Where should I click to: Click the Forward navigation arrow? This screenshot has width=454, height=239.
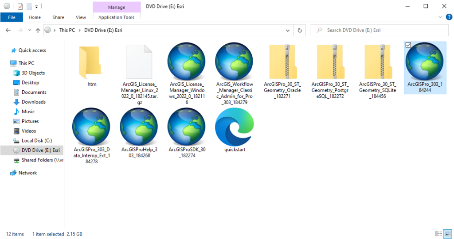point(20,30)
